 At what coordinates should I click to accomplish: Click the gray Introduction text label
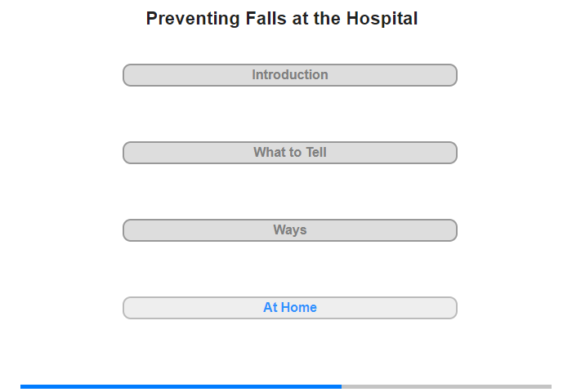(289, 75)
